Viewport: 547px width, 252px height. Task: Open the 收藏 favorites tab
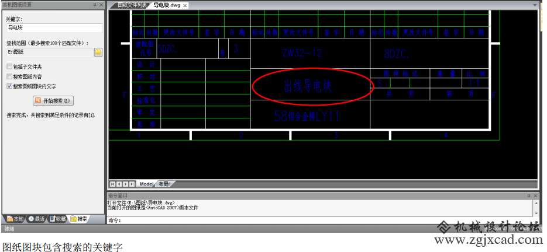[57, 219]
